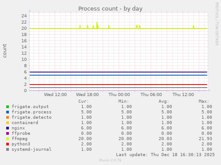Viewport: 221px width, 165px height.
Task: Click the green frigate.output legend swatch
Action: click(x=8, y=107)
